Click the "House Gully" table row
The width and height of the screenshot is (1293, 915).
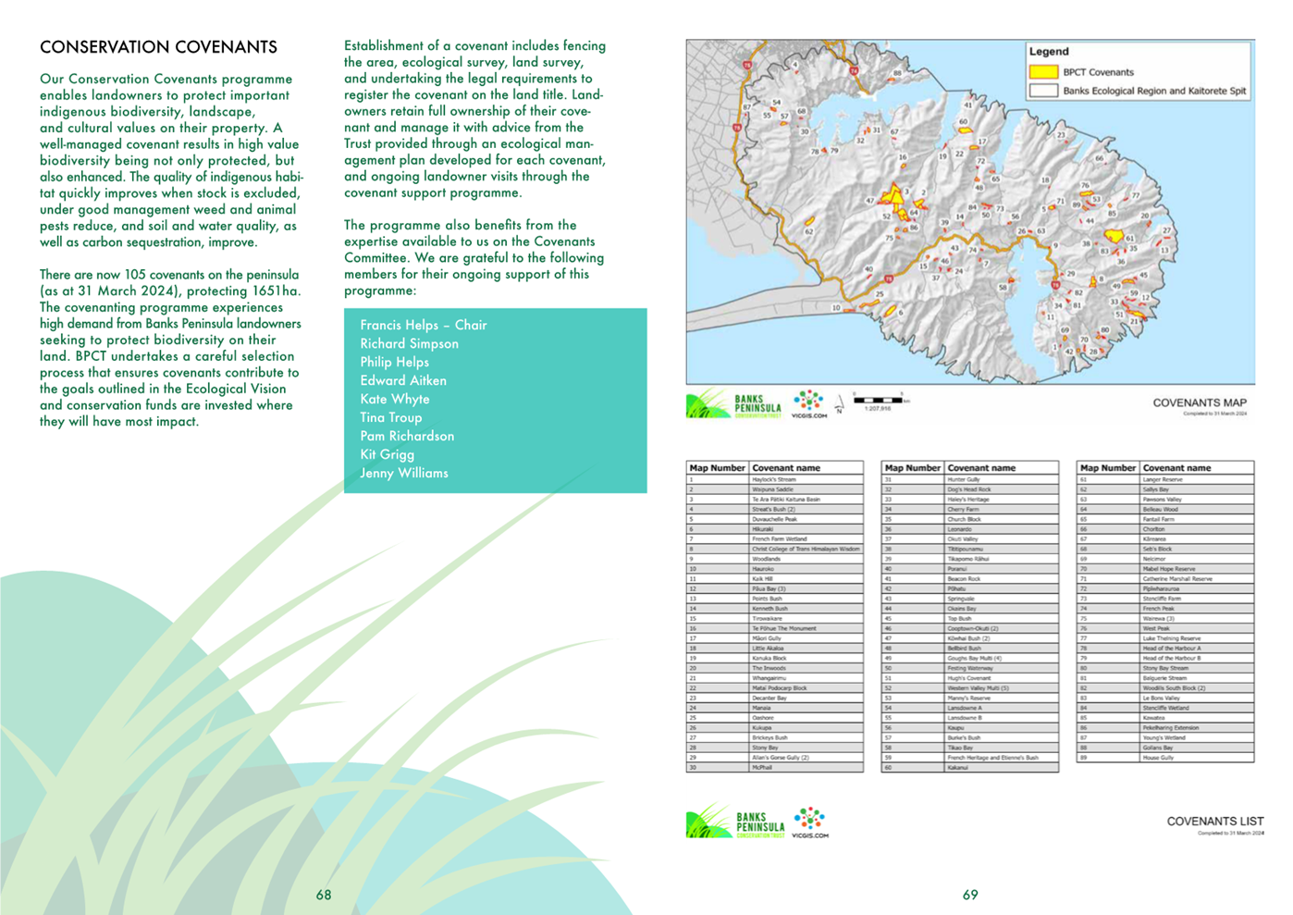(x=1165, y=757)
